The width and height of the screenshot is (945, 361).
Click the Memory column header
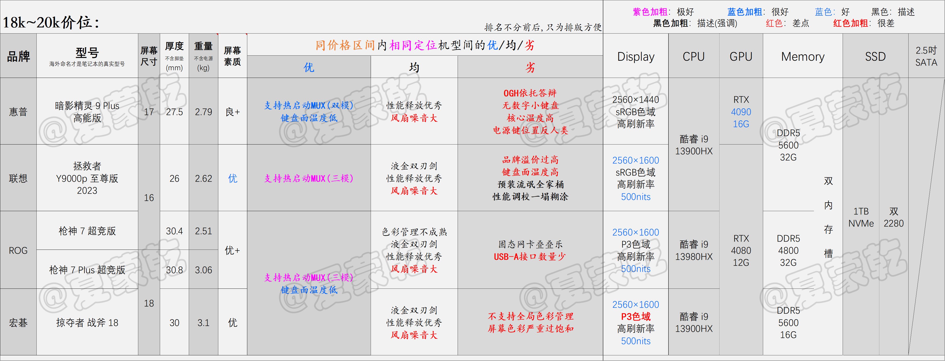point(803,56)
